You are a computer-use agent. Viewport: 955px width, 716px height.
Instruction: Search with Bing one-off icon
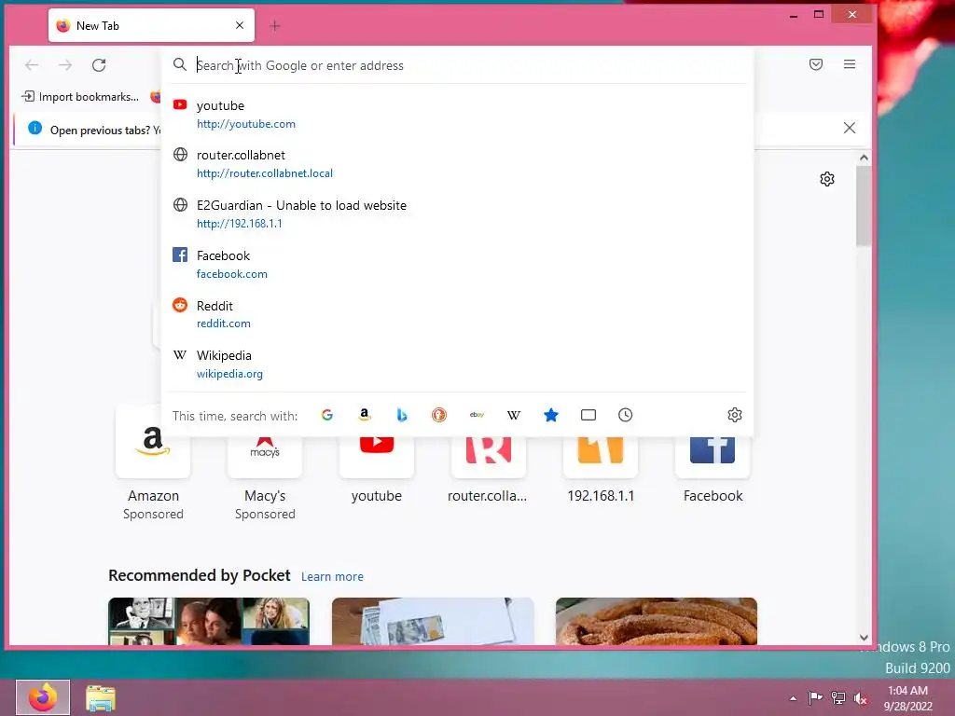click(x=402, y=415)
